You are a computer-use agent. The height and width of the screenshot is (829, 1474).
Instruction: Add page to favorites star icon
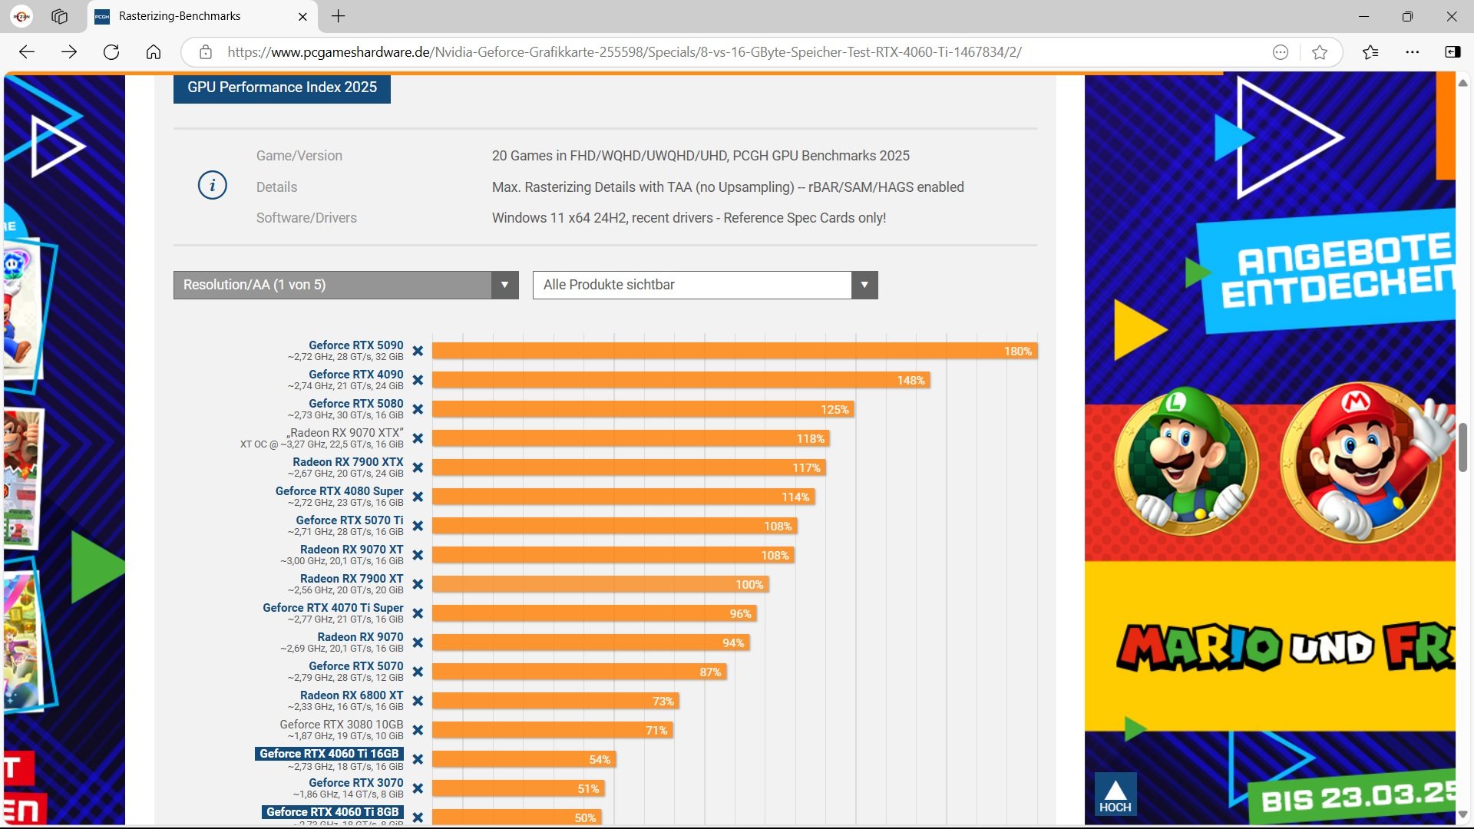[x=1320, y=52]
